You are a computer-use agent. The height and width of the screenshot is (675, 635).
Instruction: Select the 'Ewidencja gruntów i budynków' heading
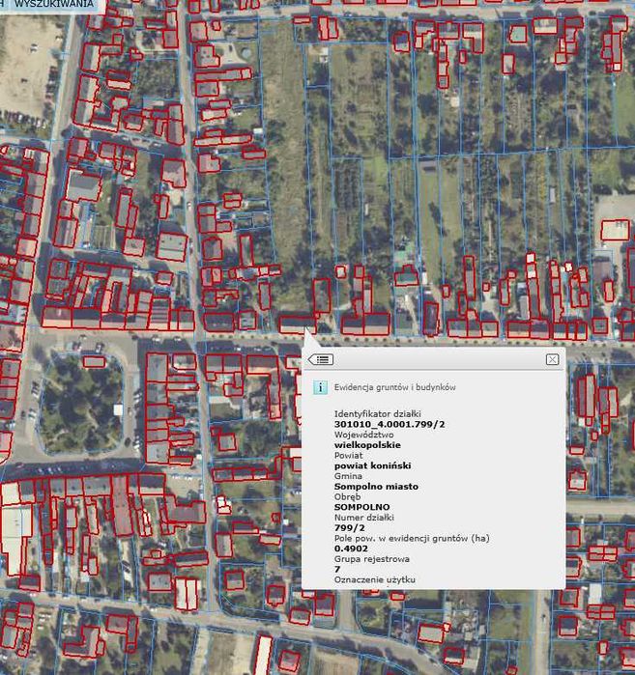point(394,387)
